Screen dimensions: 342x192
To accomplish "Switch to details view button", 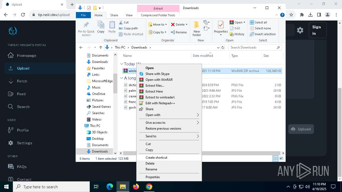I will tap(275, 159).
